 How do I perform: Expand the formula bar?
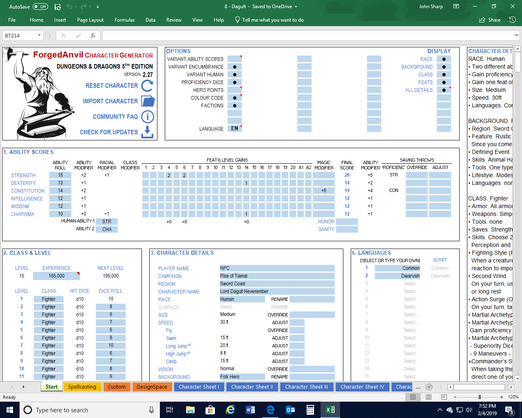tap(517, 36)
